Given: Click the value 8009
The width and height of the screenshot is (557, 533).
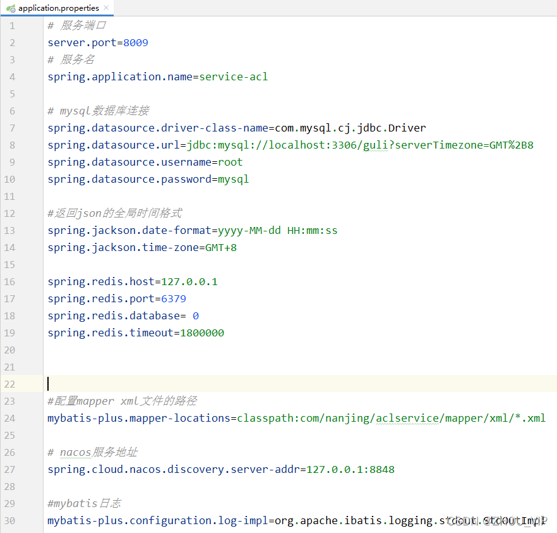Looking at the screenshot, I should click(x=136, y=42).
